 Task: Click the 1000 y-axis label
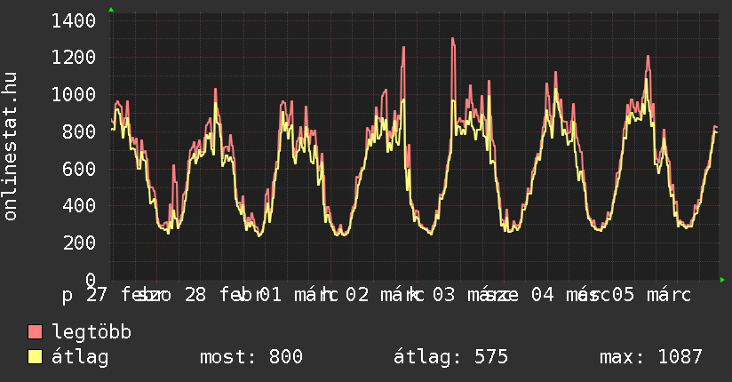click(x=75, y=95)
